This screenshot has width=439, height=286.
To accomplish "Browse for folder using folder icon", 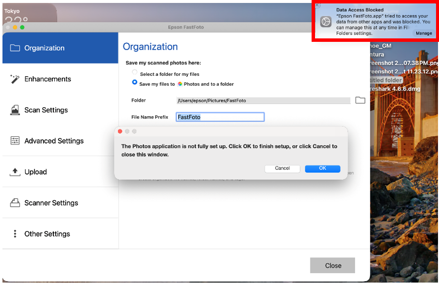I will click(x=360, y=100).
